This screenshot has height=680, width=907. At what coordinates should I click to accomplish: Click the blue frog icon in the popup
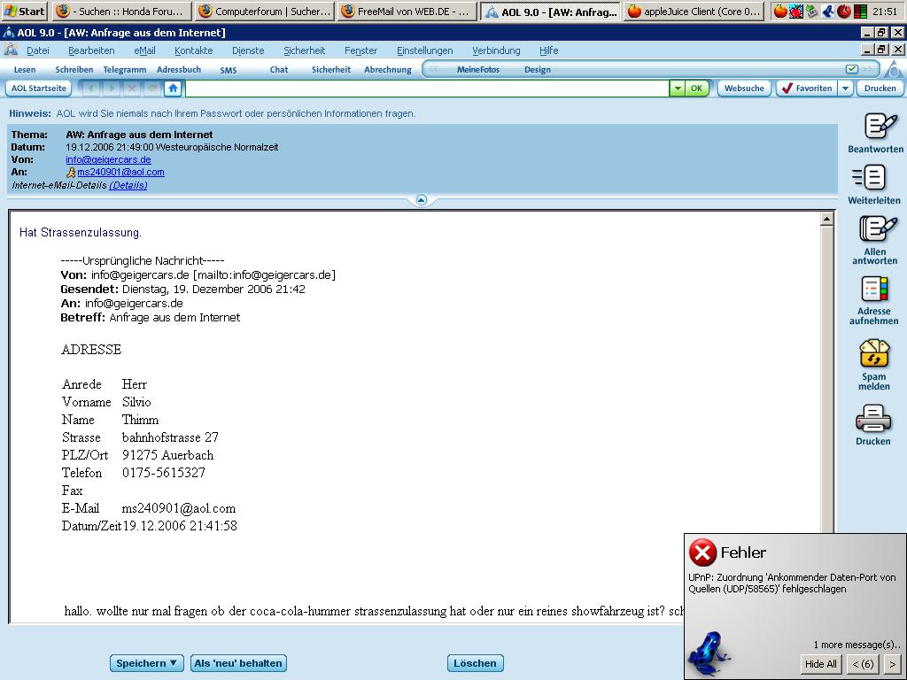pyautogui.click(x=710, y=653)
